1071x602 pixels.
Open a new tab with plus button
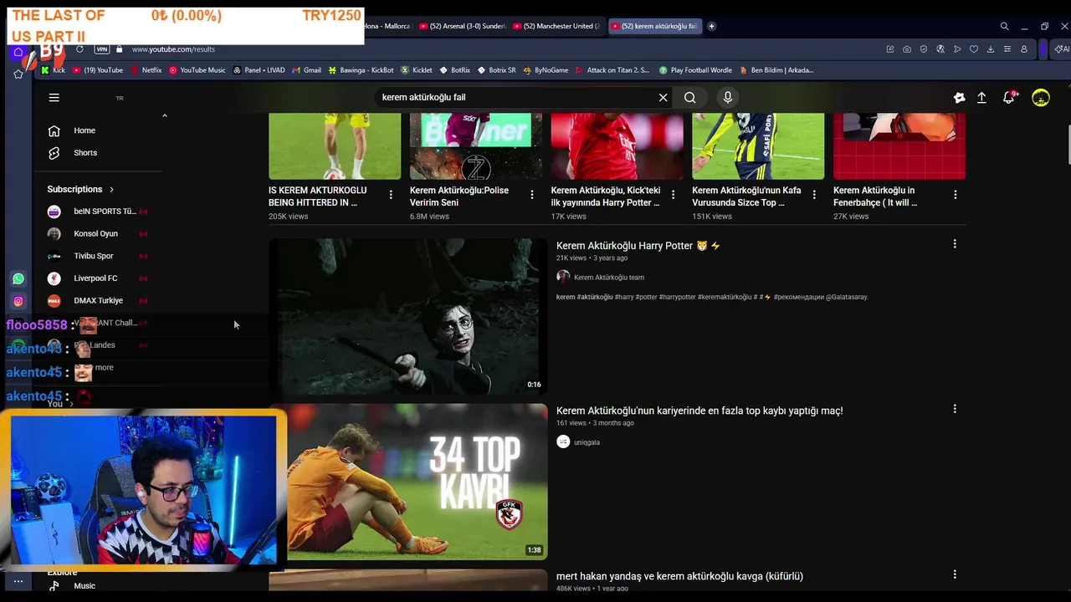pos(711,26)
